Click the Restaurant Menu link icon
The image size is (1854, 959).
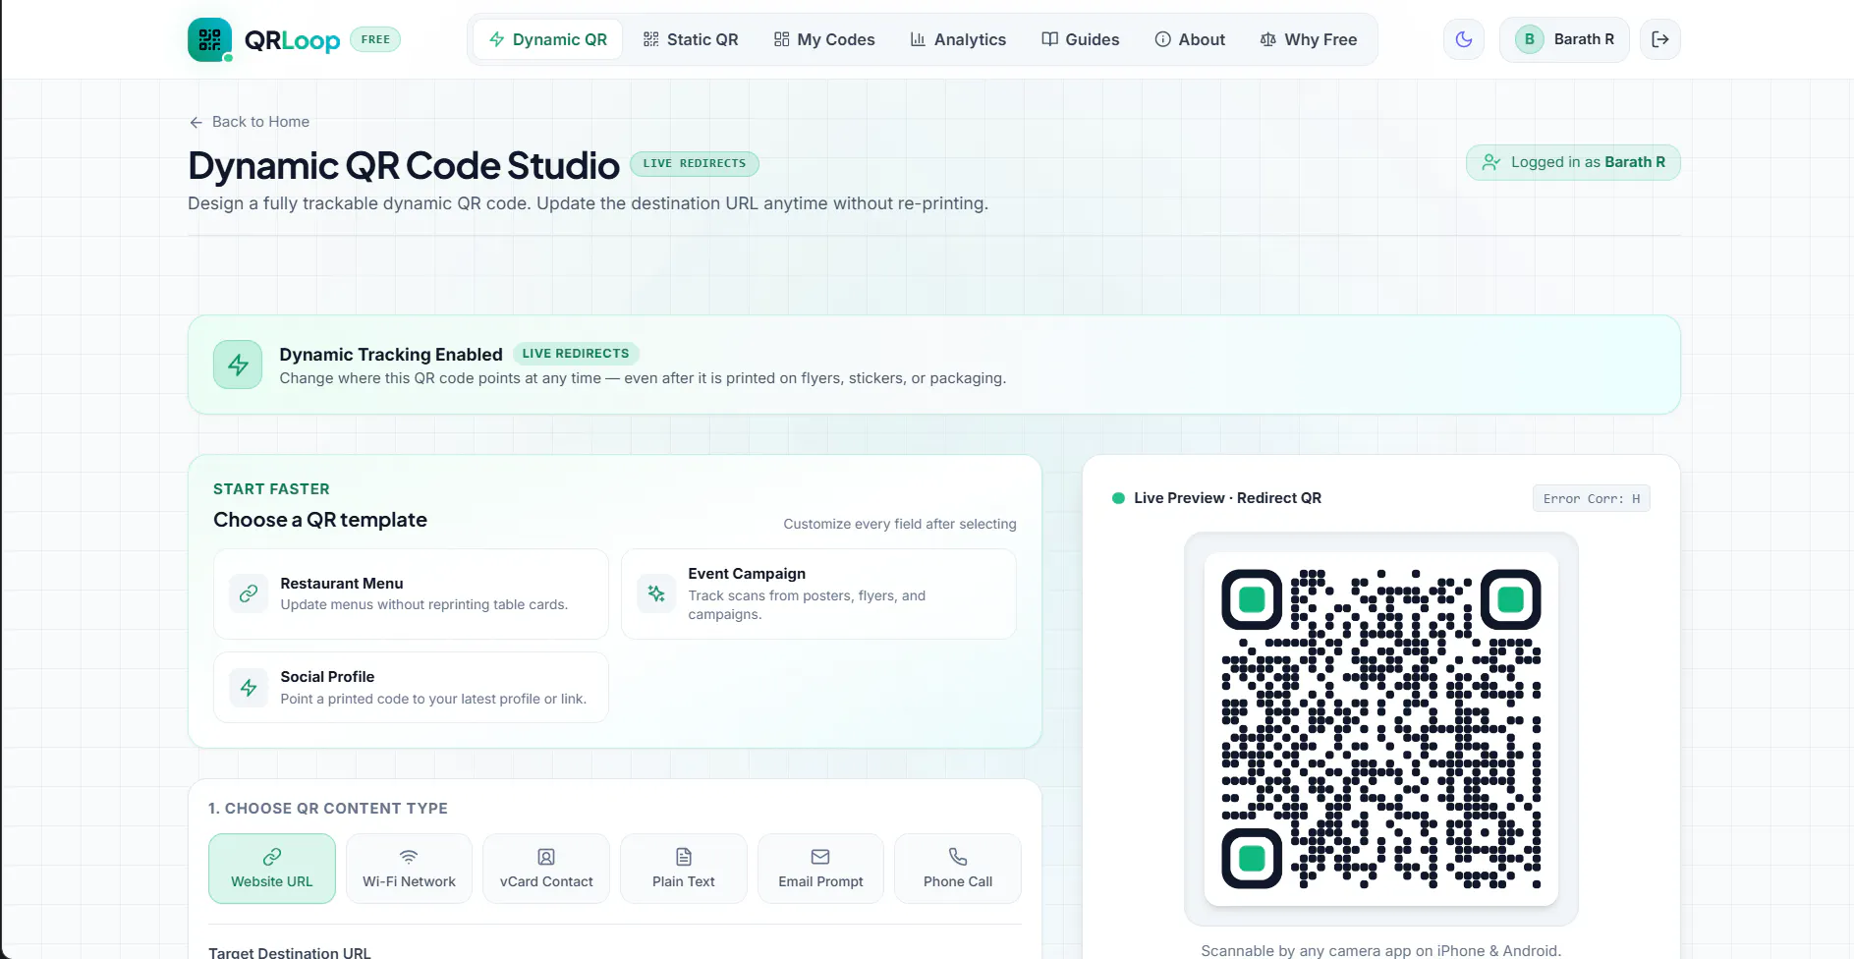pyautogui.click(x=249, y=593)
